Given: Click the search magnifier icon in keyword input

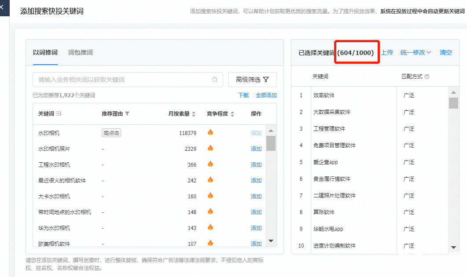Looking at the screenshot, I should coord(215,80).
